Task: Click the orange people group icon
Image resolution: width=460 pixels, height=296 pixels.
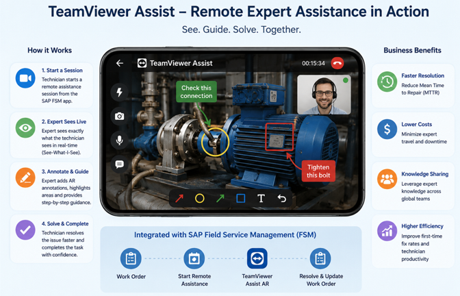Action: pos(387,179)
